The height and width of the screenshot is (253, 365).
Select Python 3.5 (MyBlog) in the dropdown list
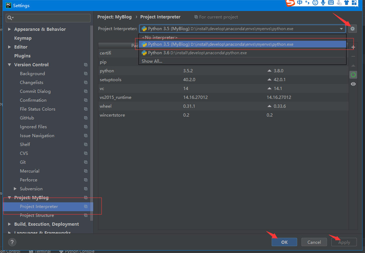[242, 44]
